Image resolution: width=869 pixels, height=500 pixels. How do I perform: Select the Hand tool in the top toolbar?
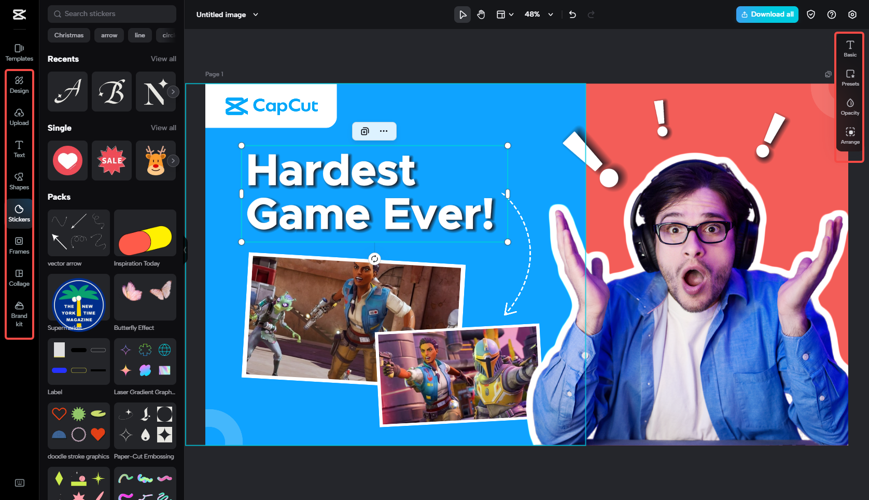481,15
